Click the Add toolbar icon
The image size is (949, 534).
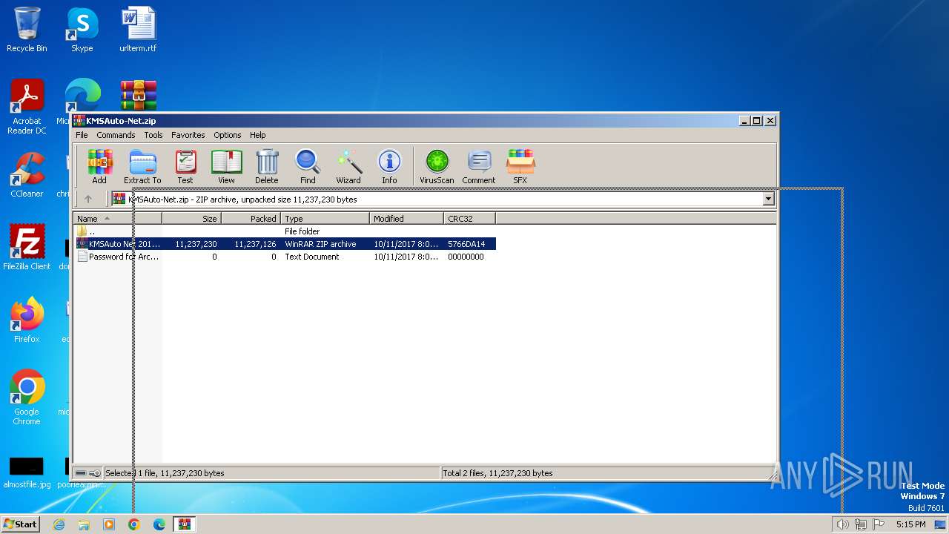pyautogui.click(x=99, y=166)
